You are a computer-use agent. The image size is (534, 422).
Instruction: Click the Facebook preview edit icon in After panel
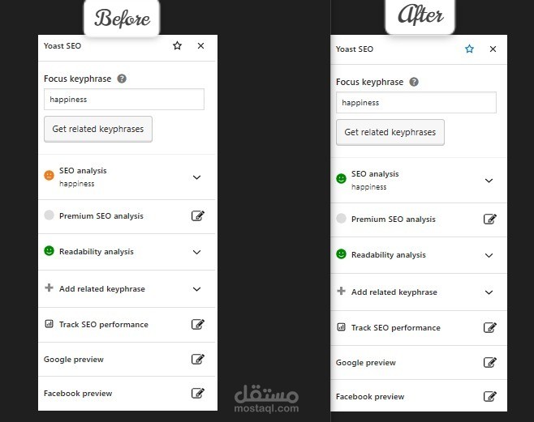click(x=489, y=396)
